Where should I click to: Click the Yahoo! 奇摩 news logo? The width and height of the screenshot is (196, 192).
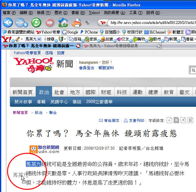(34, 65)
